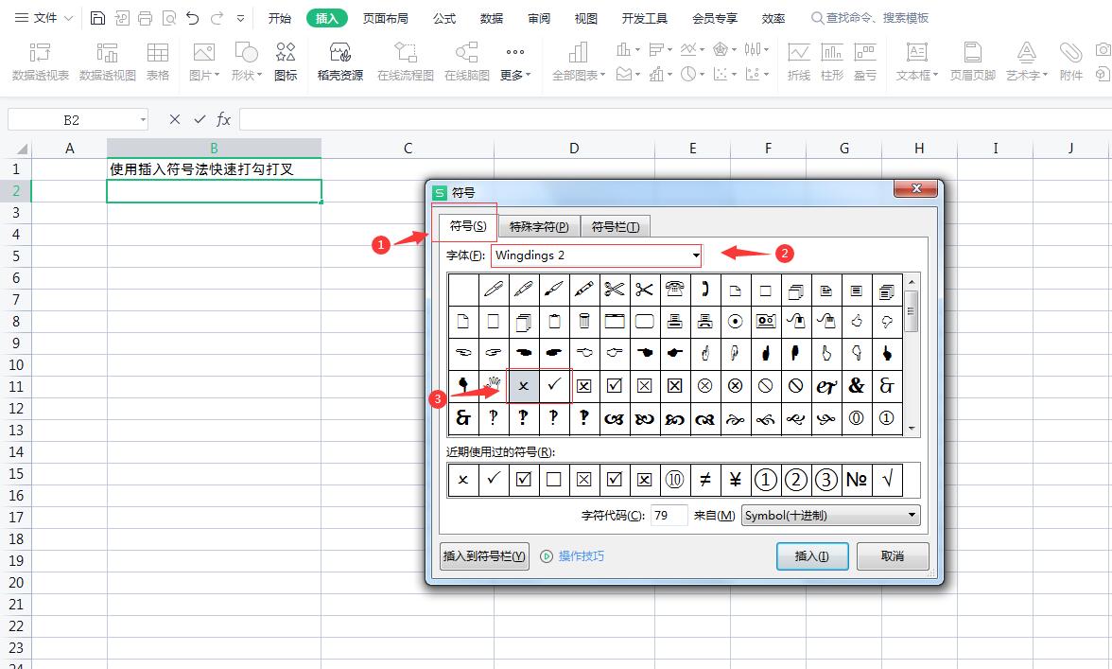Expand the 文件 menu dropdown
This screenshot has width=1112, height=669.
pos(43,18)
